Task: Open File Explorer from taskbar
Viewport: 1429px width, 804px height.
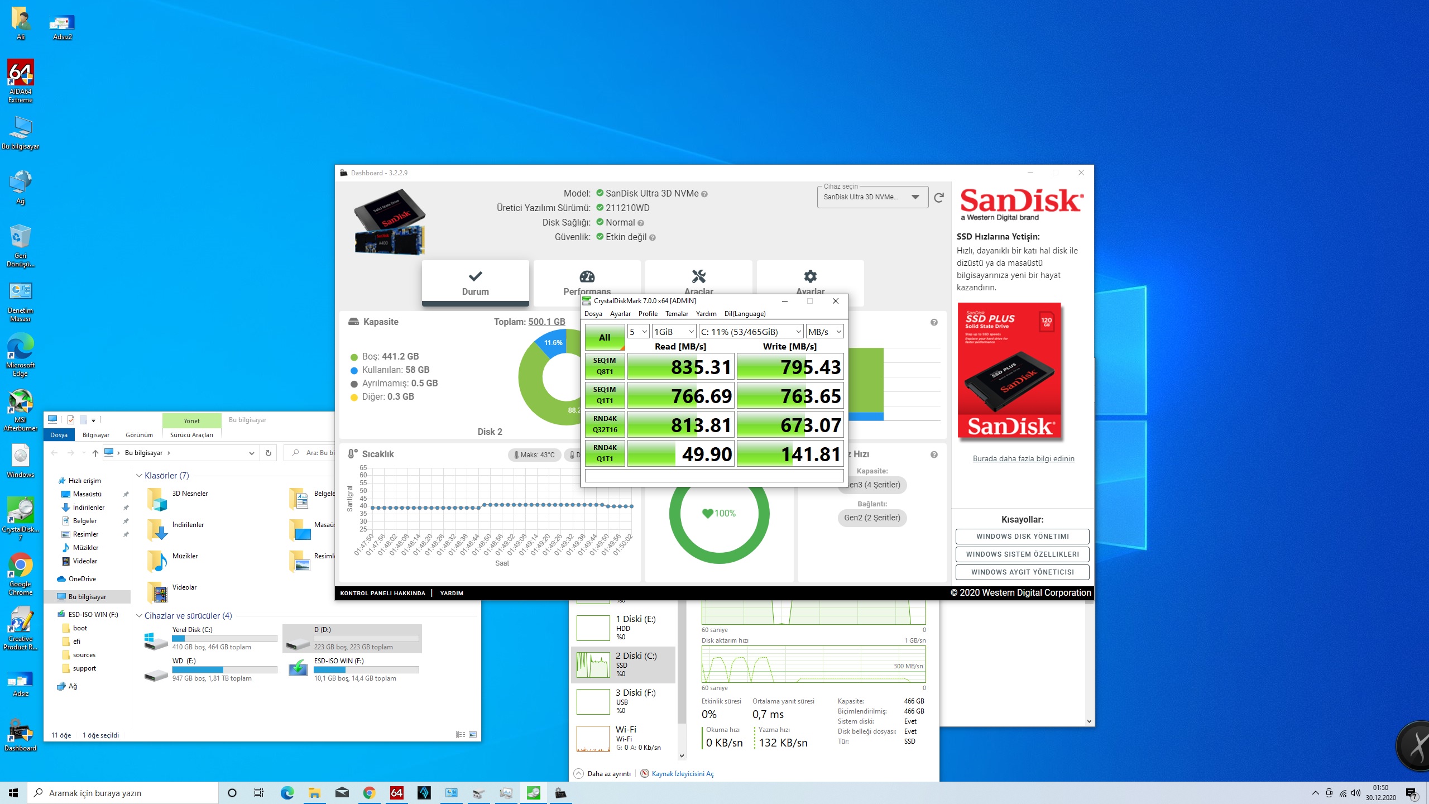Action: pos(314,793)
